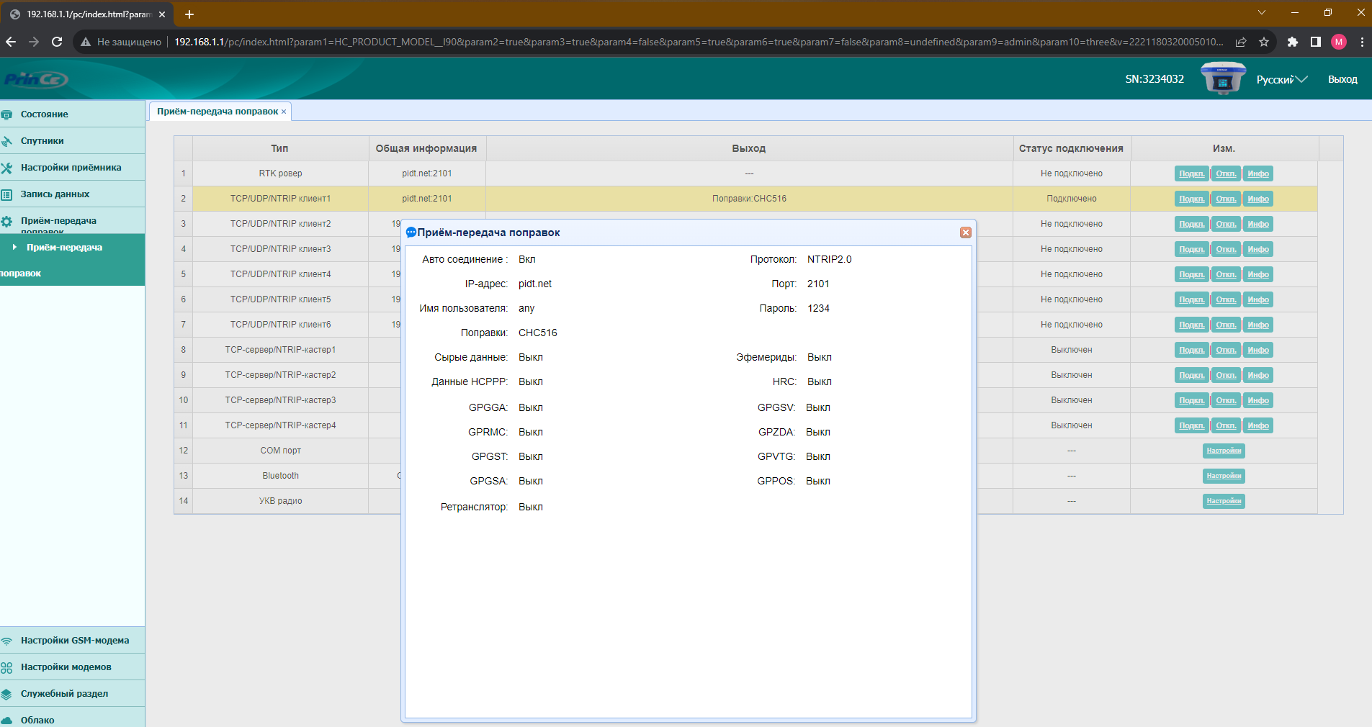Click the browser address bar URL
Screen dimensions: 1372x727
click(699, 42)
